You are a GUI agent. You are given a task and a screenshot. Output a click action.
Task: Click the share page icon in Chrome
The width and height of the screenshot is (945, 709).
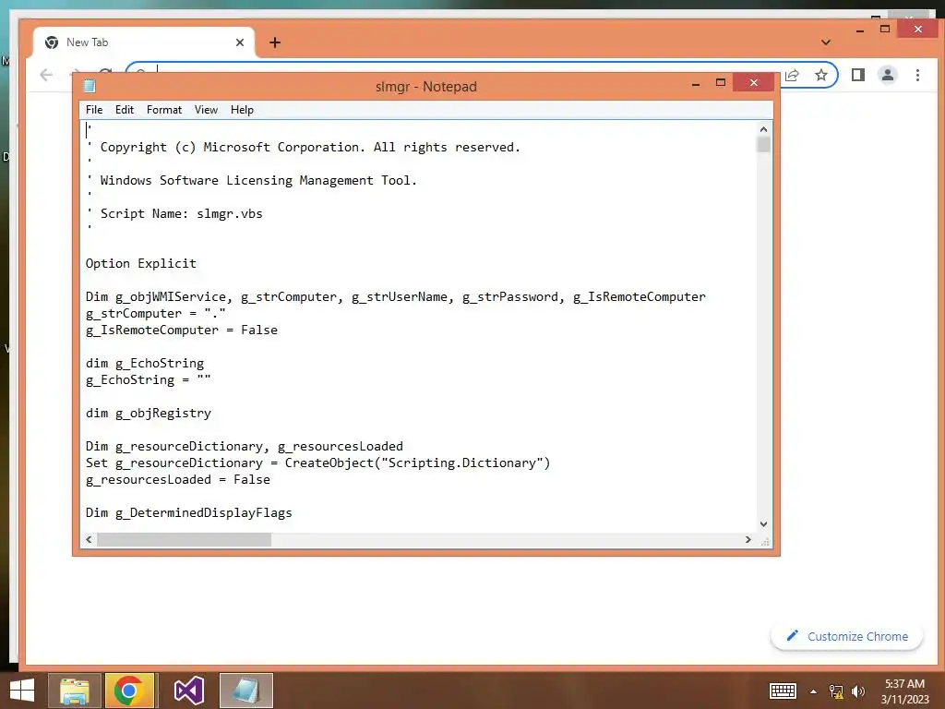(792, 75)
